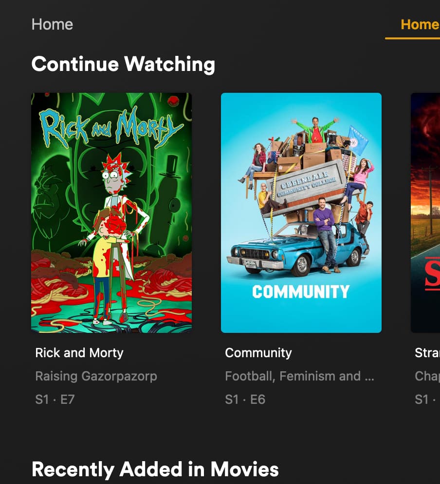The width and height of the screenshot is (440, 484).
Task: Click the gray Home label at top left
Action: coord(52,24)
